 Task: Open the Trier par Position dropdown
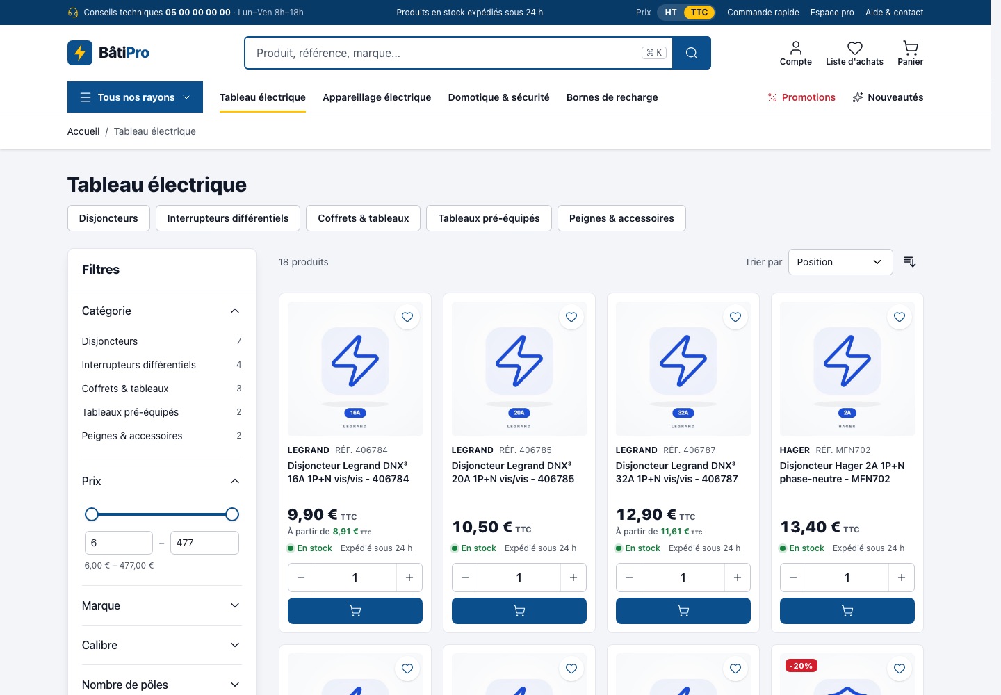840,262
